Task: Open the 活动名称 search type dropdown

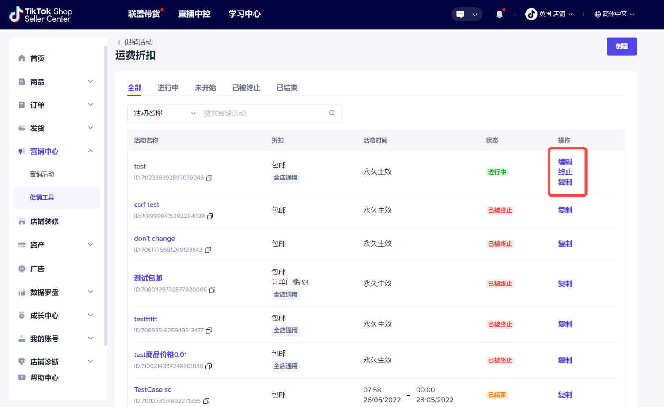Action: tap(165, 113)
